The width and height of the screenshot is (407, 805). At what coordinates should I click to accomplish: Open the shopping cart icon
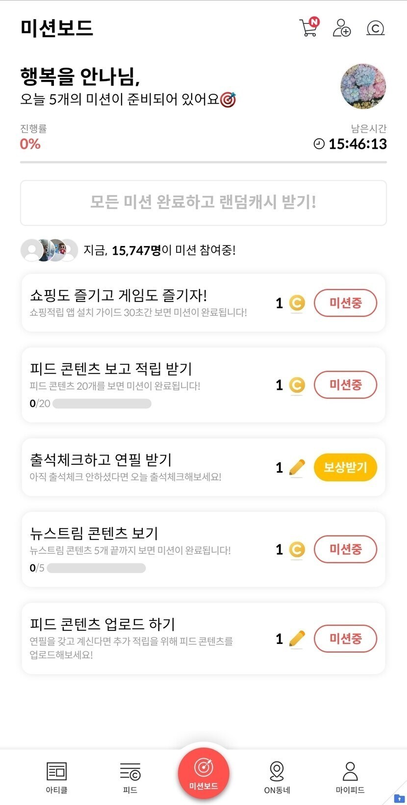click(x=308, y=28)
